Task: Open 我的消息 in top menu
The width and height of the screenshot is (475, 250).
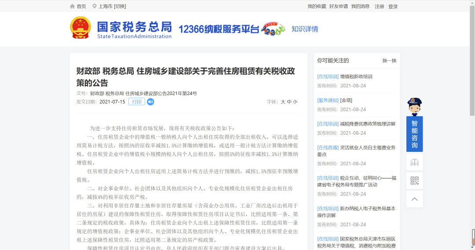Action: (x=360, y=6)
